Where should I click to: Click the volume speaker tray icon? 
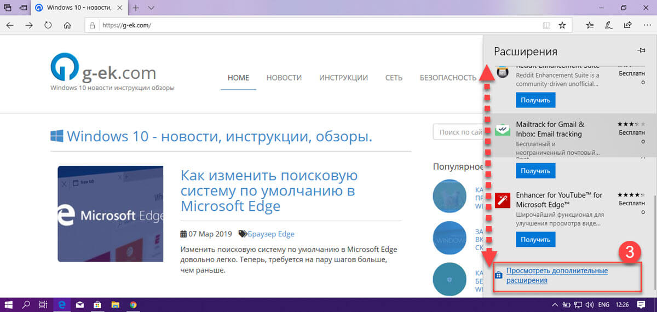pyautogui.click(x=591, y=305)
